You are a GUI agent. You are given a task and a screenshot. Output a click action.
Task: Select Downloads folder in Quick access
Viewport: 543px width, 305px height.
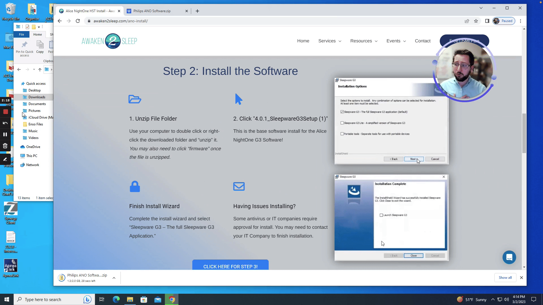click(x=37, y=97)
